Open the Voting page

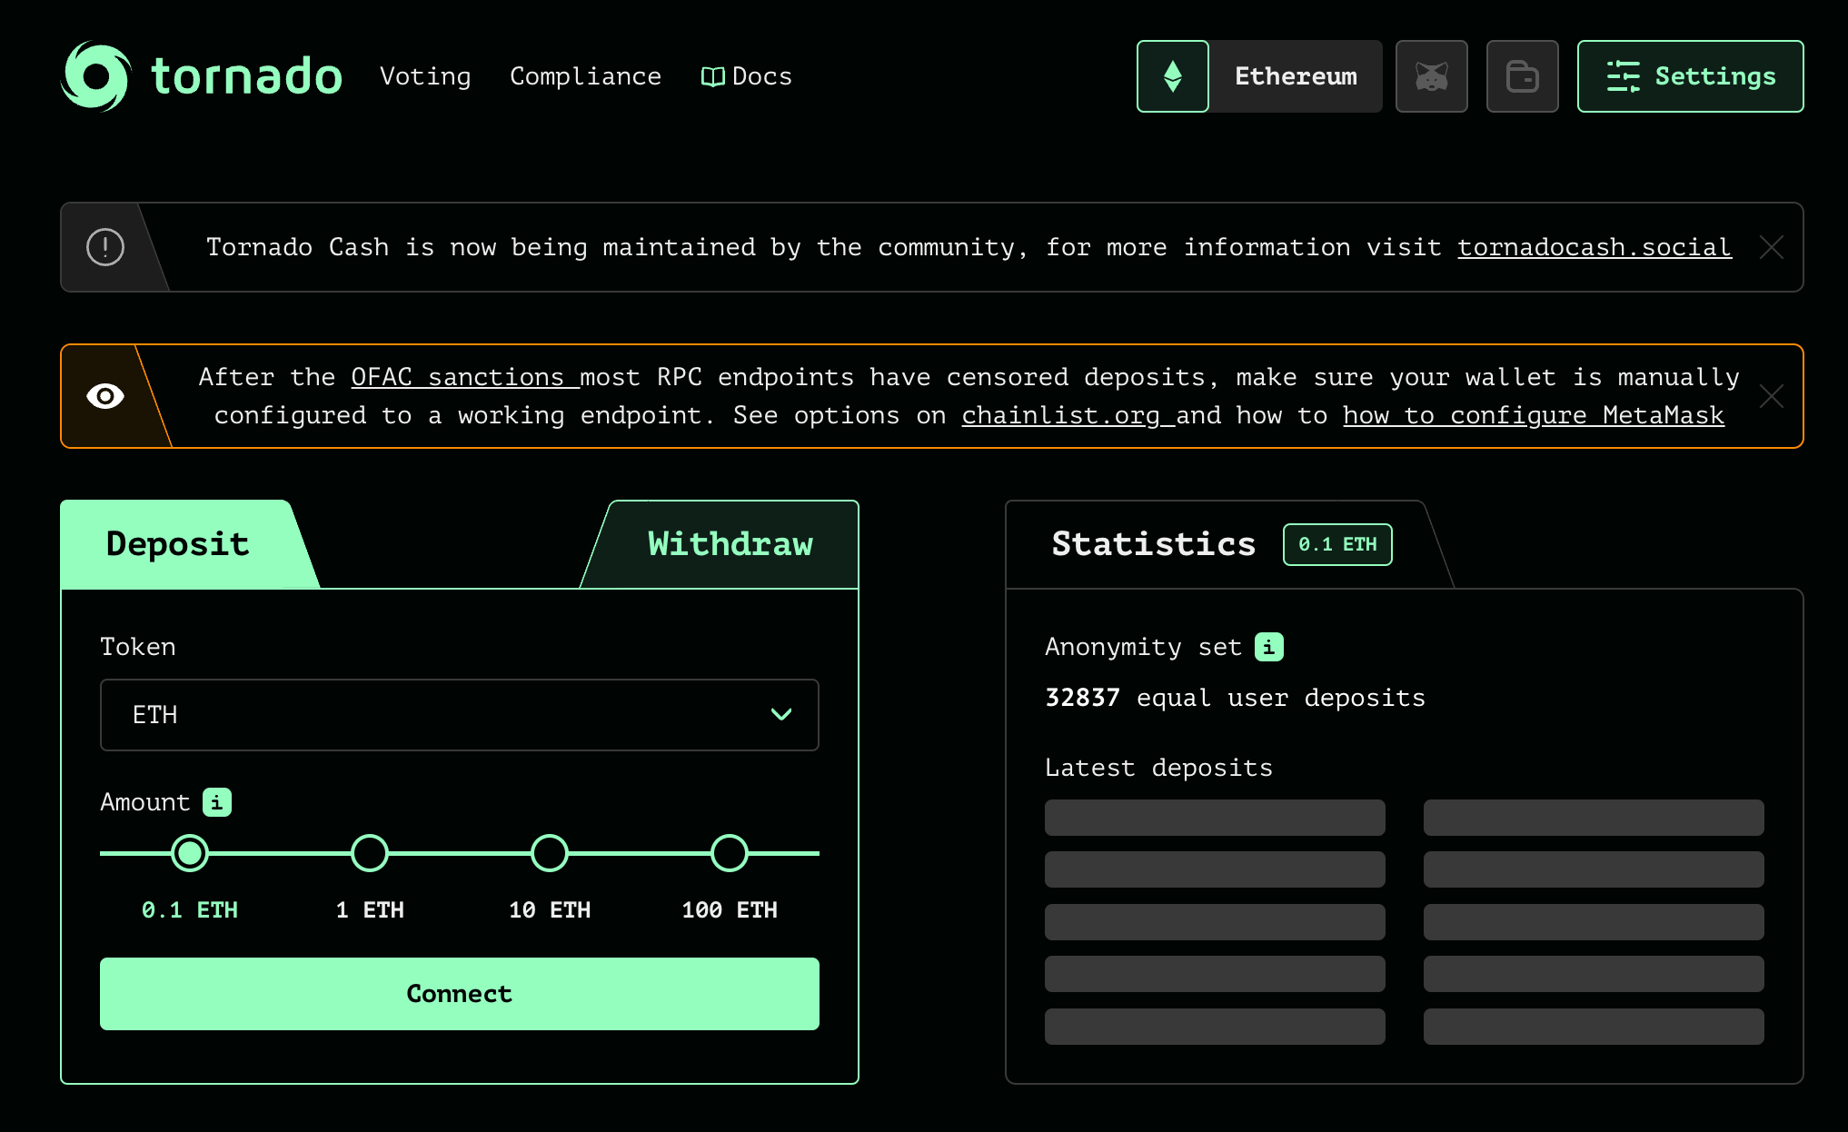click(425, 76)
